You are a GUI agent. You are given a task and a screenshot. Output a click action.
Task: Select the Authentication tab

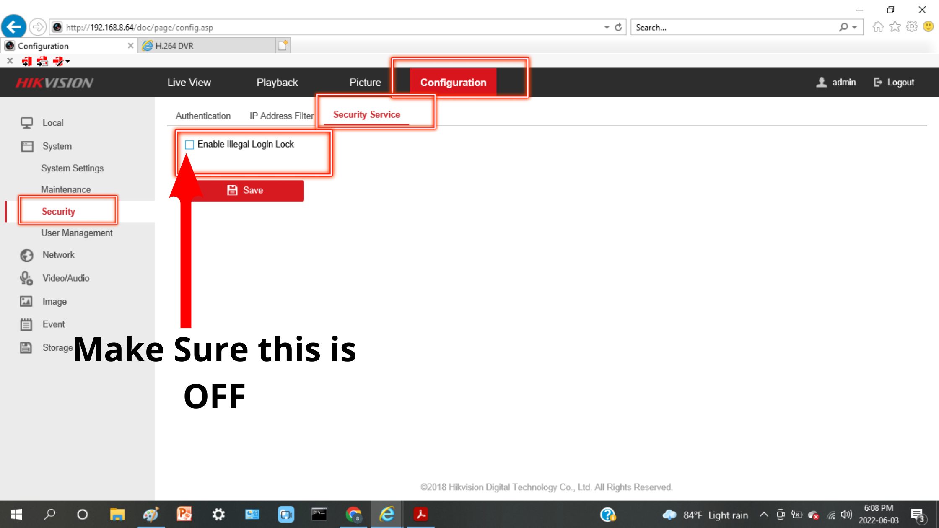(202, 115)
